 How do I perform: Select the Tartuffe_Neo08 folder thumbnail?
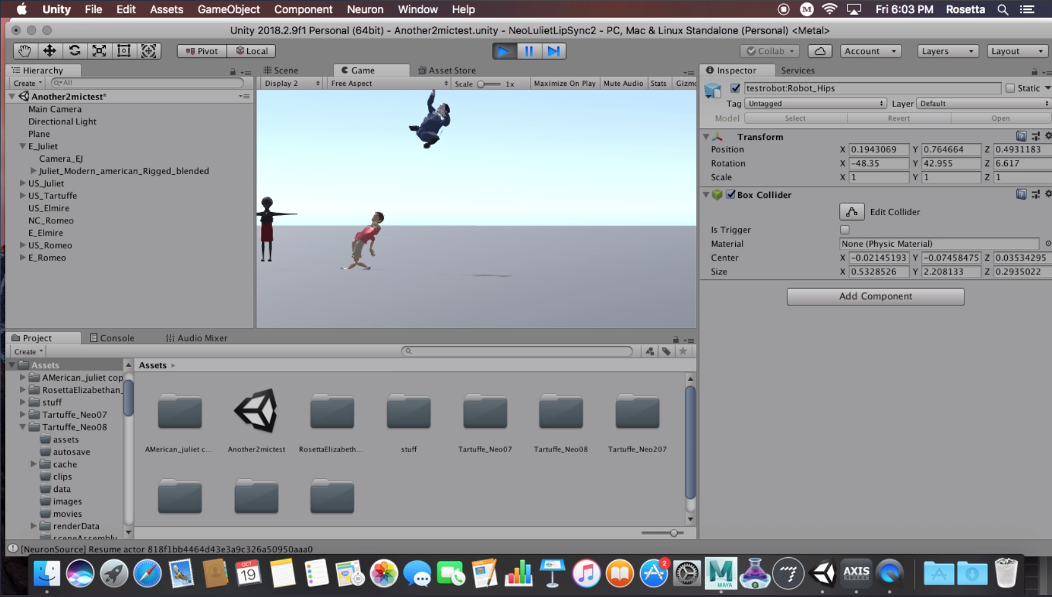click(560, 412)
